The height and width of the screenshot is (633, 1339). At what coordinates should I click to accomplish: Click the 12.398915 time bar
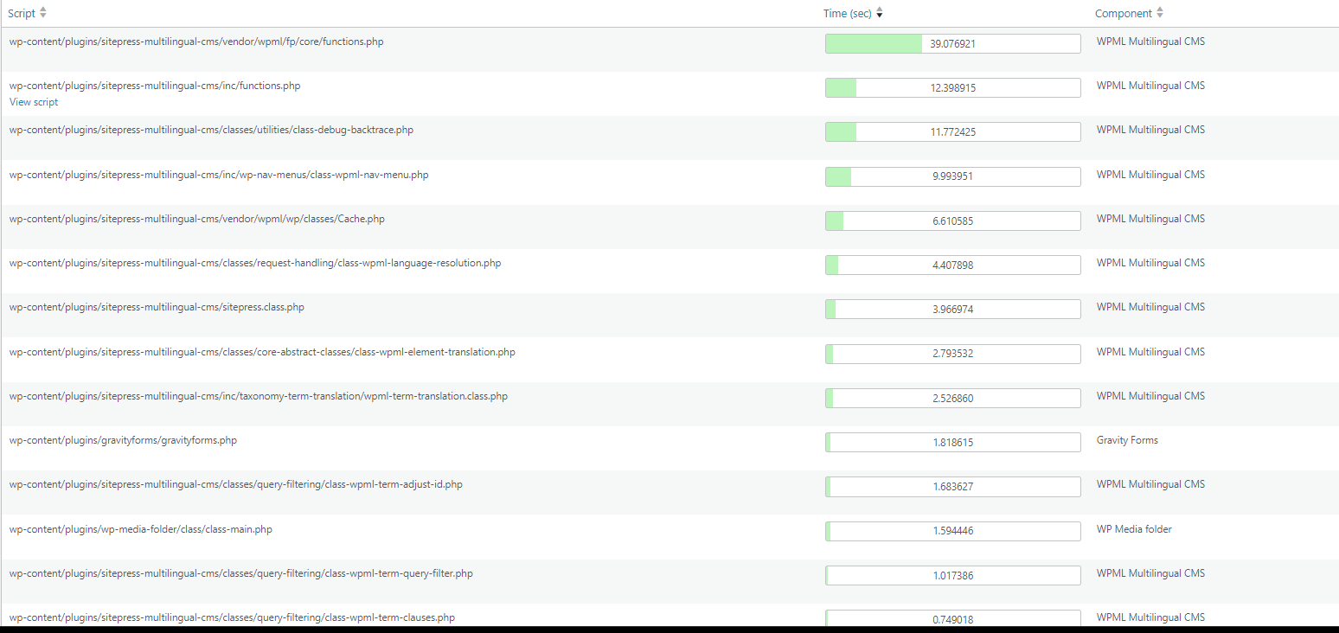(953, 87)
